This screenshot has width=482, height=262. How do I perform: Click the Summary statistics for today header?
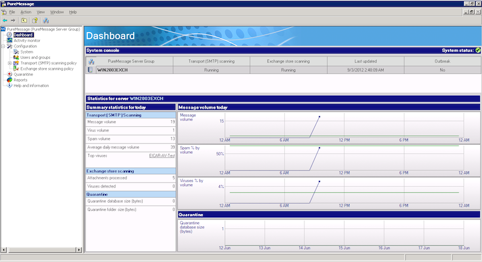coord(131,107)
